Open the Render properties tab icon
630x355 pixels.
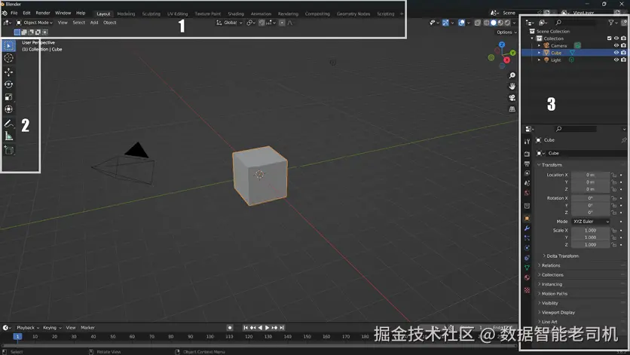528,154
